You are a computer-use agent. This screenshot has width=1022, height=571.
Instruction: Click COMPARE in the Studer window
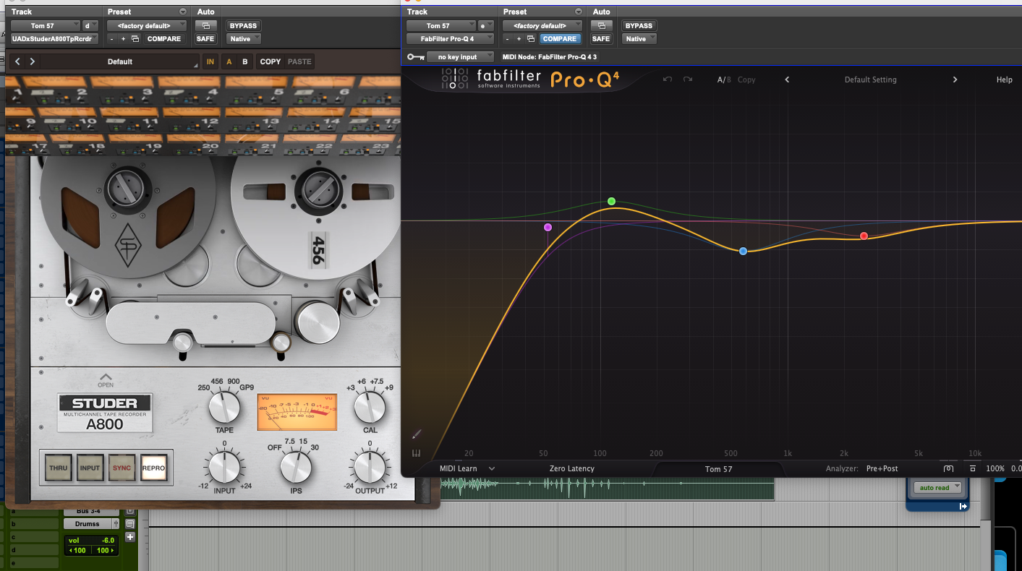pyautogui.click(x=164, y=39)
